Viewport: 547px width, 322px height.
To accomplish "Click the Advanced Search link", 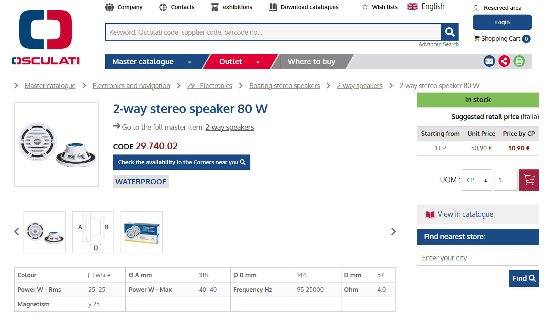I will point(439,44).
